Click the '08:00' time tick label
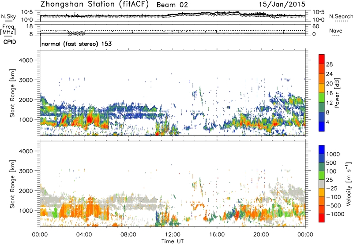Screen dimensions: 353x244 128,235
